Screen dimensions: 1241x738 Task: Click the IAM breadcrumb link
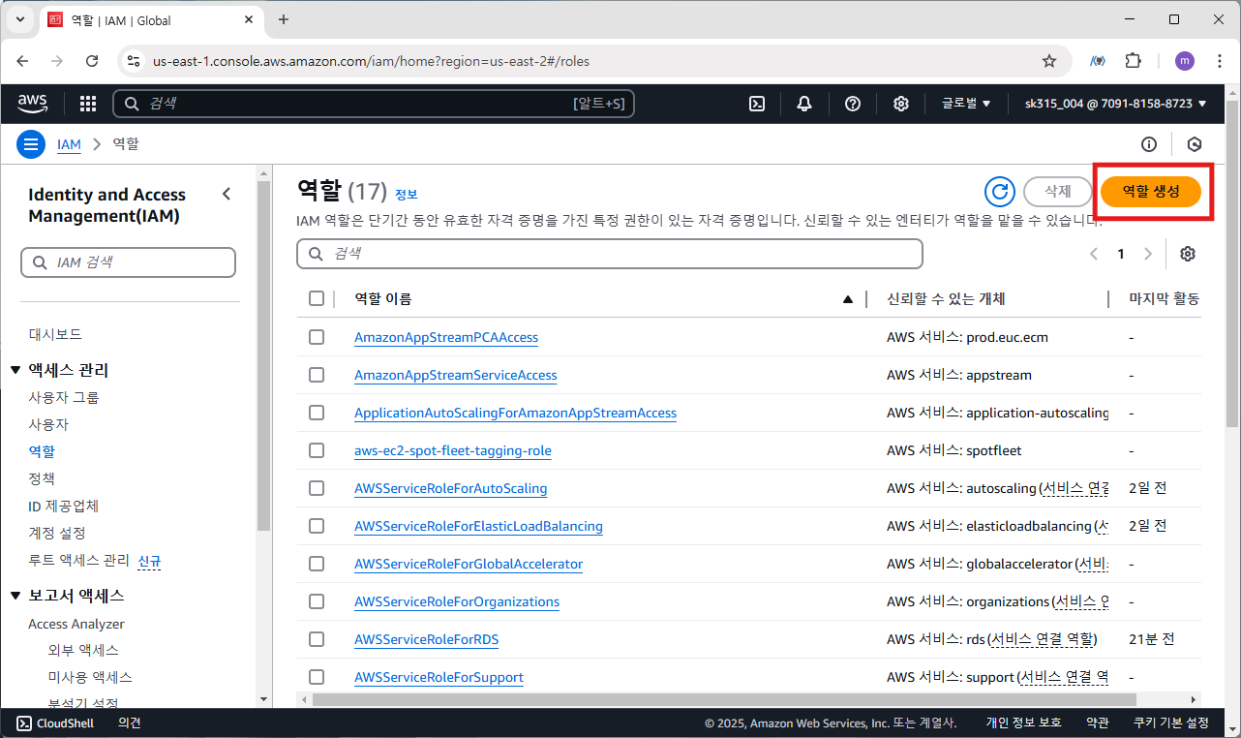pyautogui.click(x=69, y=144)
